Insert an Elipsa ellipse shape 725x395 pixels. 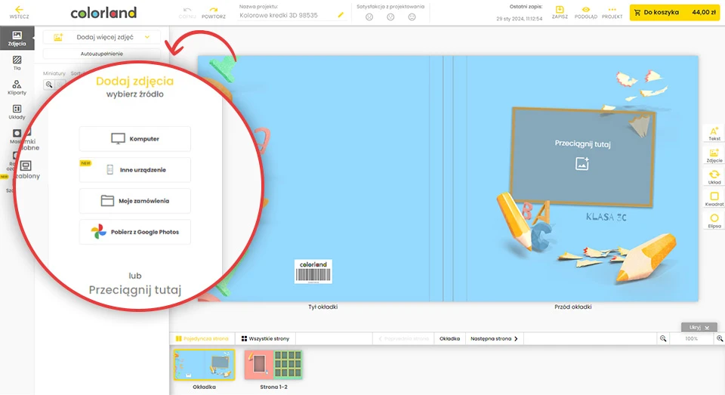click(x=714, y=221)
